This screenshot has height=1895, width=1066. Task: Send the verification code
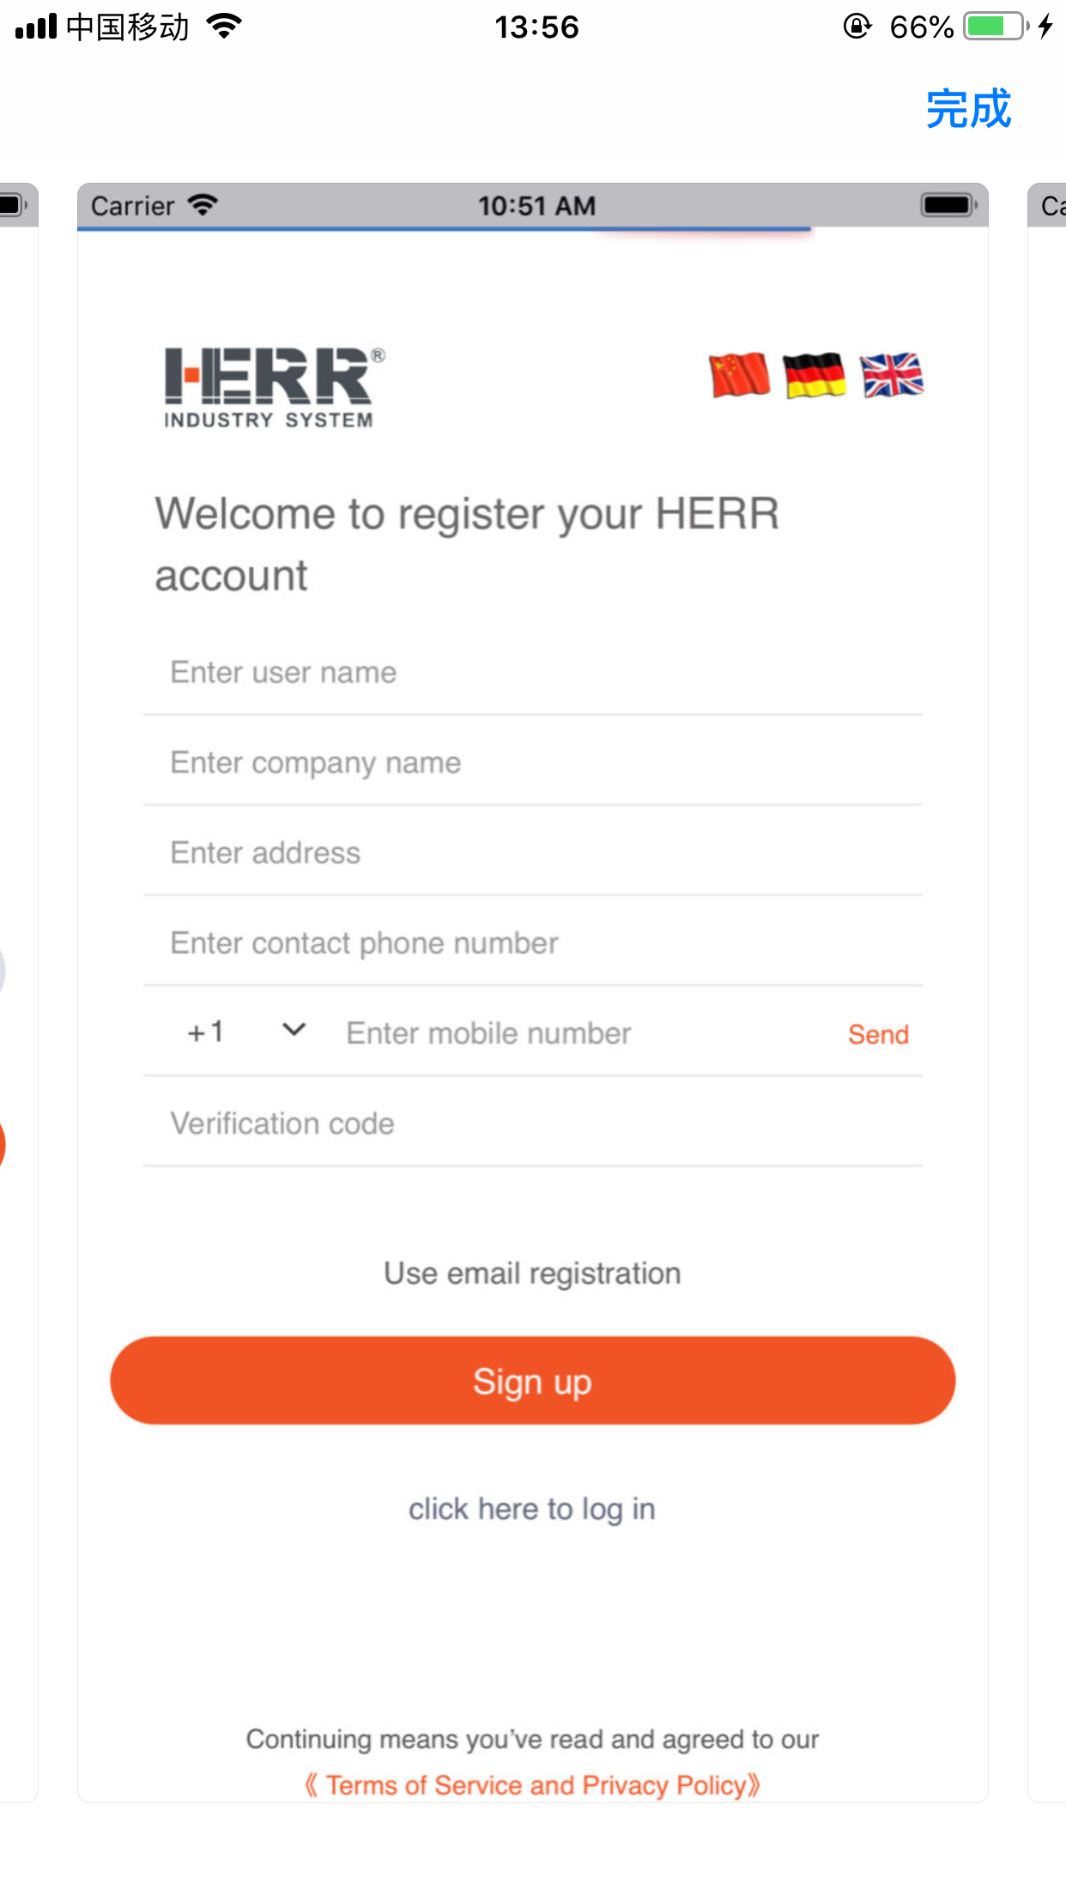(878, 1034)
